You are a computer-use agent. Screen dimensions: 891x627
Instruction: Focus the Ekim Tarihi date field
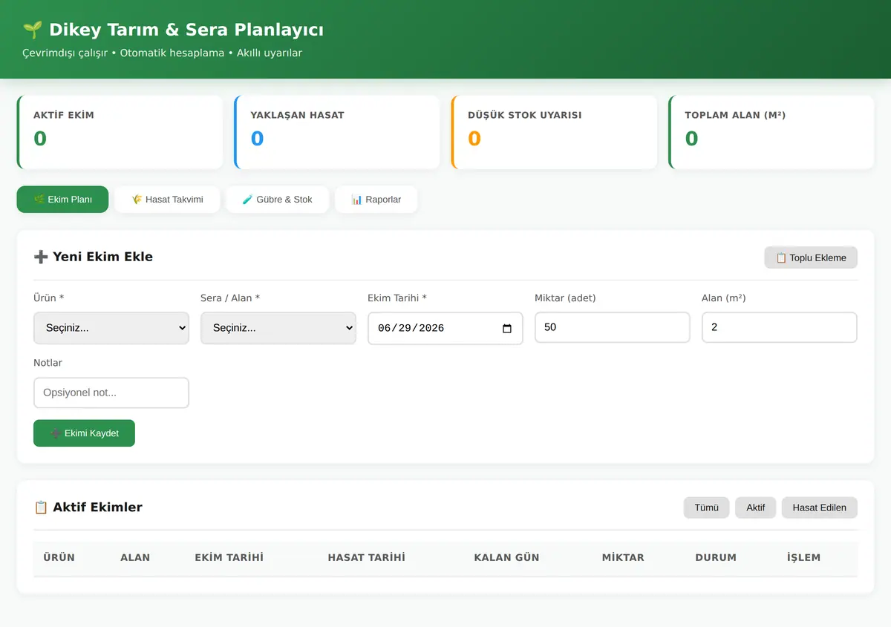click(x=446, y=328)
